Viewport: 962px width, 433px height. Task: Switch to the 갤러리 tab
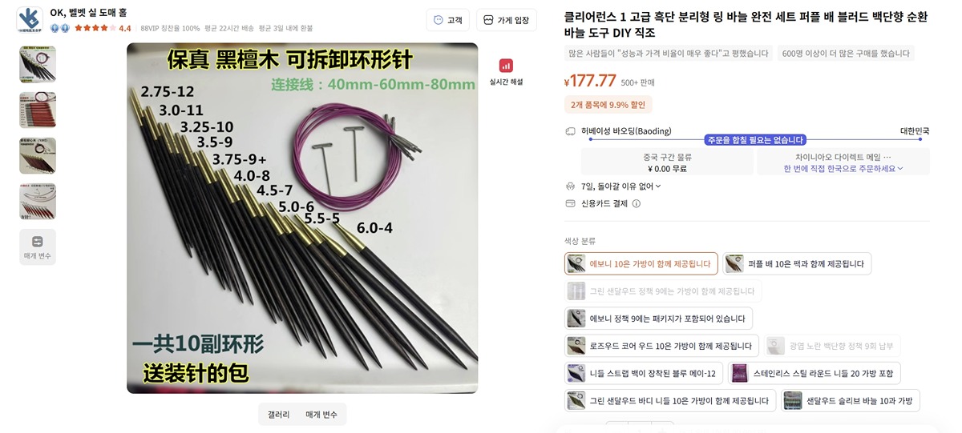coord(278,415)
